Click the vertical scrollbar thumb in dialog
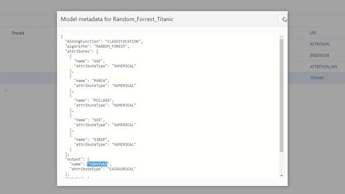This screenshot has width=345, height=194. pyautogui.click(x=281, y=95)
